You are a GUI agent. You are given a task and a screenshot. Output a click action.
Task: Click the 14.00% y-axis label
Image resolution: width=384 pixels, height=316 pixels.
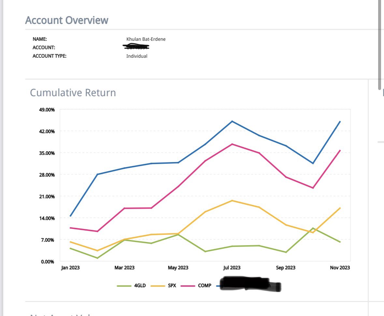pos(47,218)
